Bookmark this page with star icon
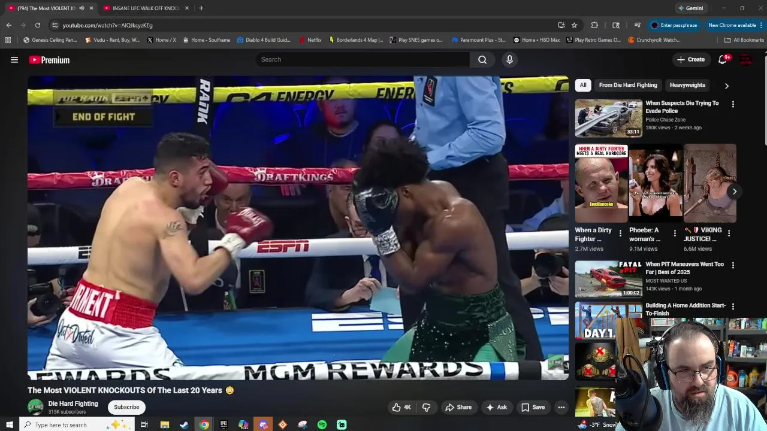This screenshot has height=431, width=767. coord(574,25)
